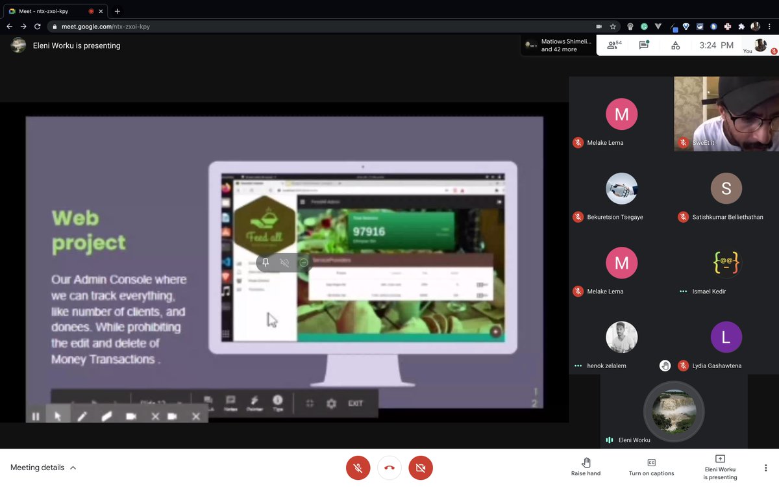The width and height of the screenshot is (779, 487).
Task: Click EXIT in the shared presentation bar
Action: [356, 403]
